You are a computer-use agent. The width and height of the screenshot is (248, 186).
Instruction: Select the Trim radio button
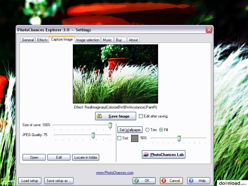(x=147, y=130)
